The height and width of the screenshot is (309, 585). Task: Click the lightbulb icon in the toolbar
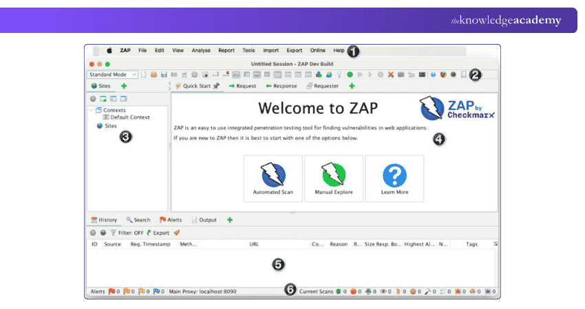339,74
